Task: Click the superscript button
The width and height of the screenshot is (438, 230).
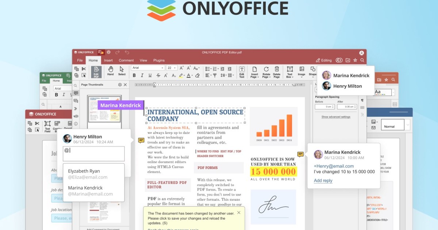Action: coord(166,76)
